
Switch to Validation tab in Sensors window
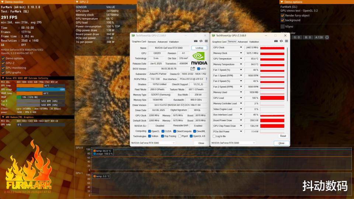click(254, 42)
